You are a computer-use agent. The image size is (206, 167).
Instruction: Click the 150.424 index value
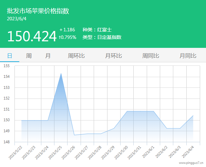pyautogui.click(x=32, y=36)
